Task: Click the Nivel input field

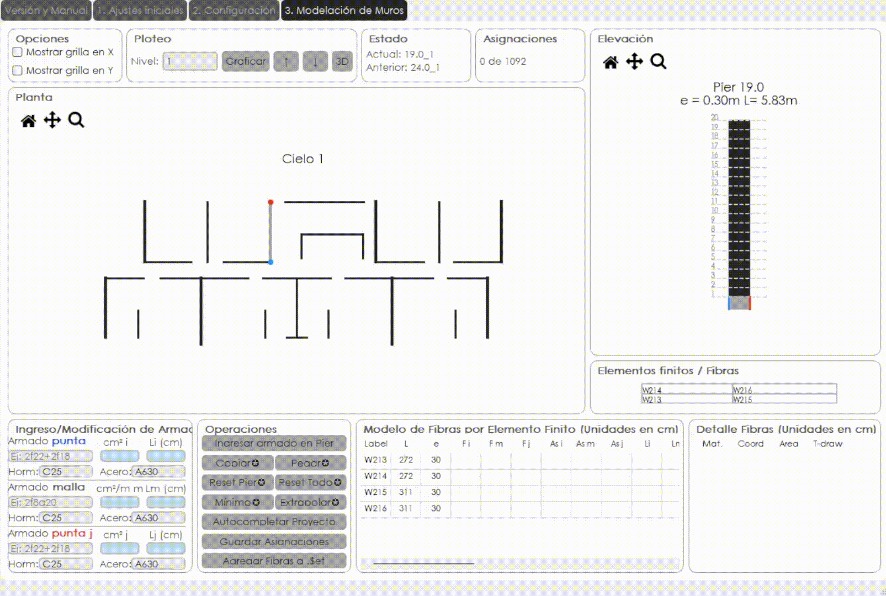Action: [x=190, y=61]
